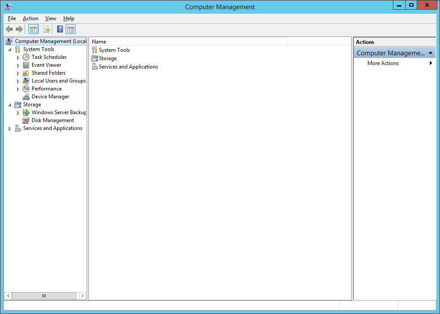Click the Show/Hide Console Tree toolbar icon
This screenshot has height=314, width=440.
[x=33, y=29]
